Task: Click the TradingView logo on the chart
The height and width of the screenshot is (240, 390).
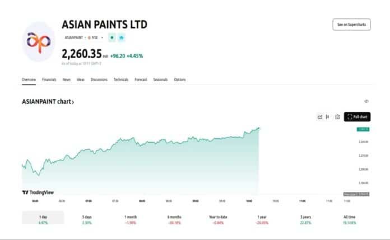Action: click(x=39, y=192)
